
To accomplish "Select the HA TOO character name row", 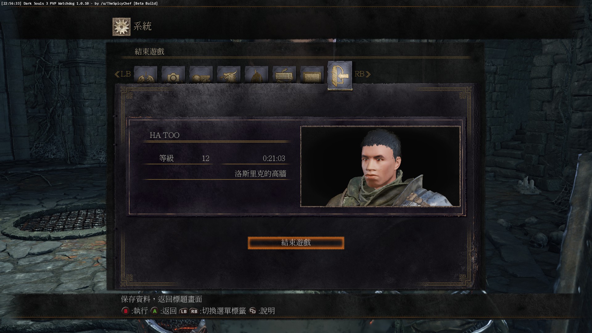I will click(217, 135).
